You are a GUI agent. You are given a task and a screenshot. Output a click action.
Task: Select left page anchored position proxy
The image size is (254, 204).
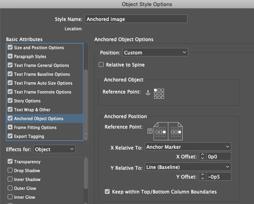coord(161,132)
